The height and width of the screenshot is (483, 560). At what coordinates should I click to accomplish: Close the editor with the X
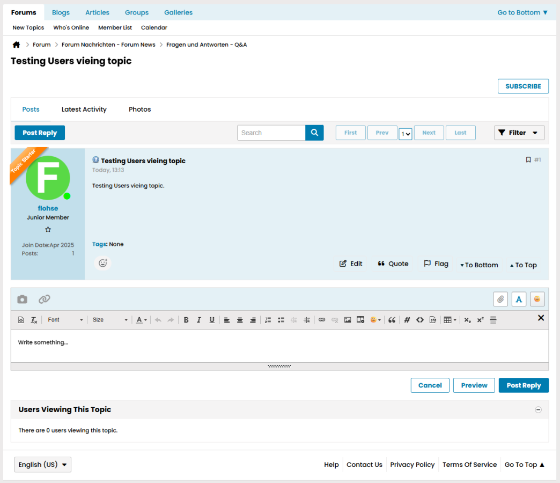tap(541, 318)
